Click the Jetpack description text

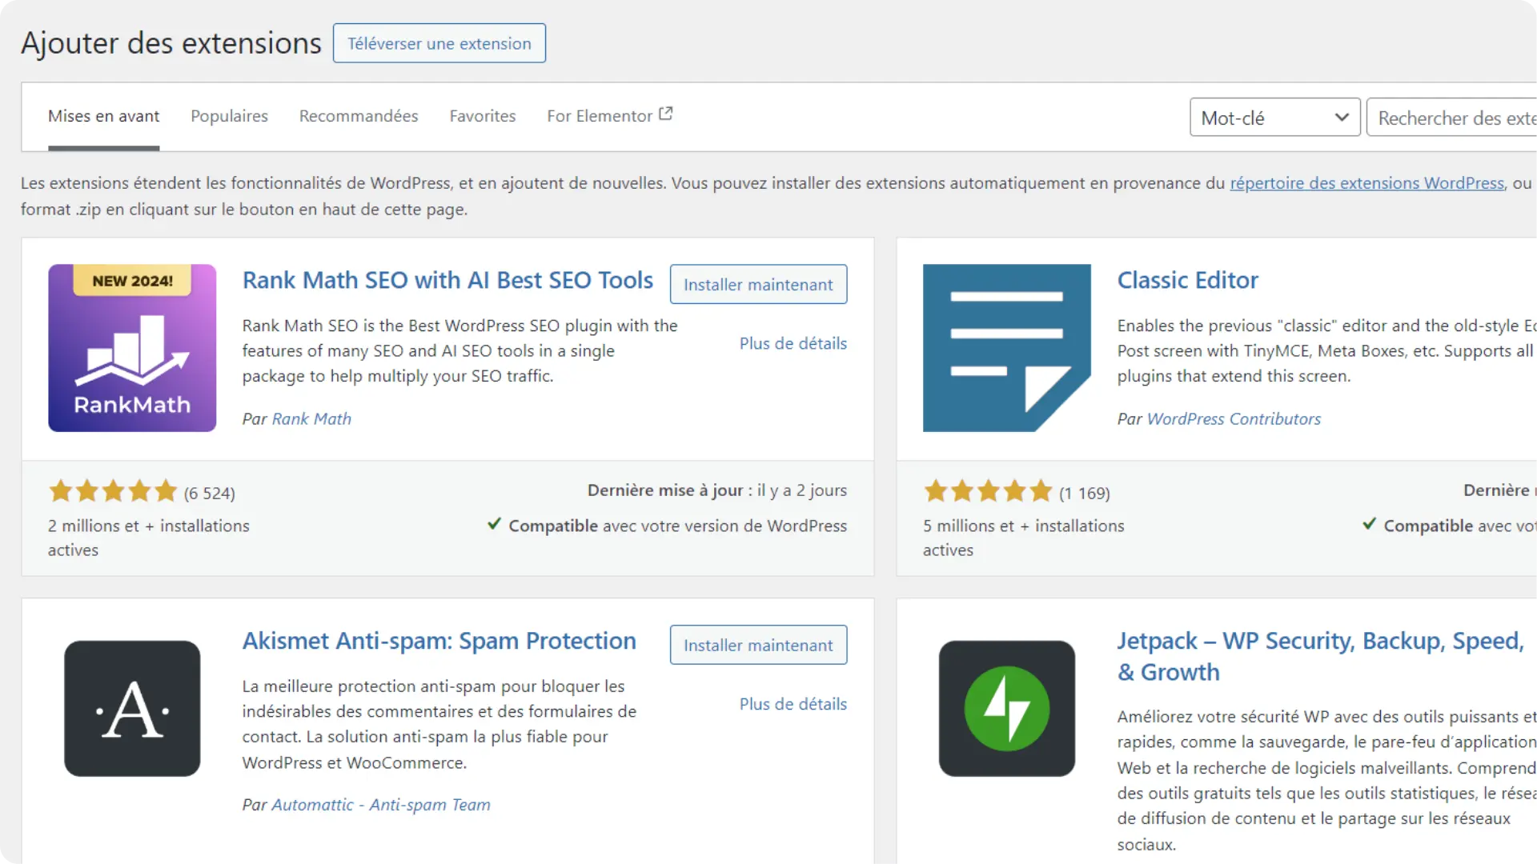1326,780
